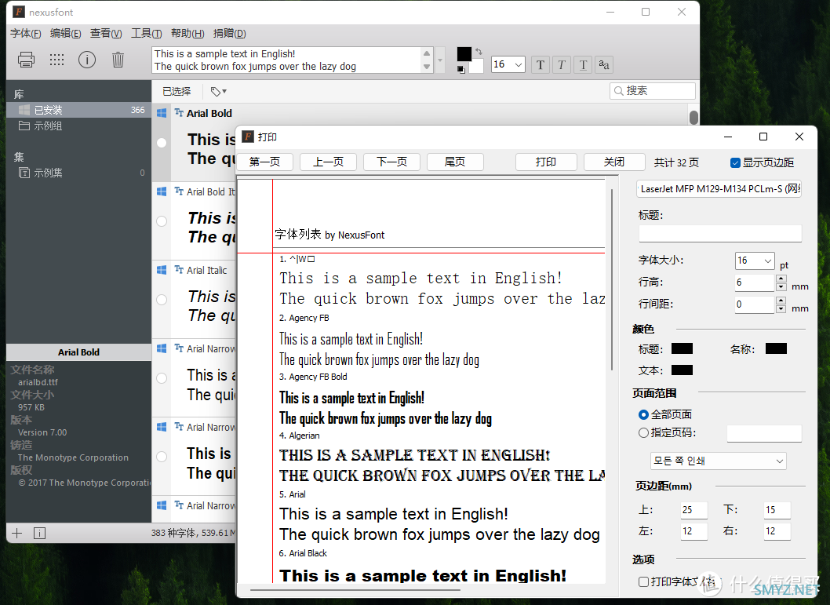This screenshot has width=830, height=605.
Task: Click the anti-aliasing 'aa' icon
Action: 603,65
